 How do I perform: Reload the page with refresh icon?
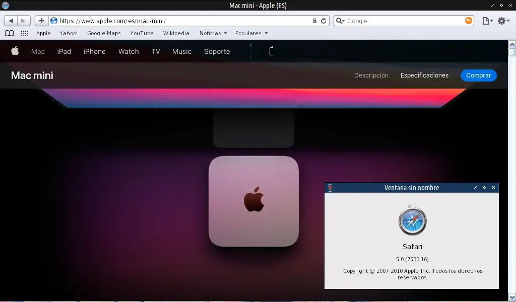coord(324,21)
